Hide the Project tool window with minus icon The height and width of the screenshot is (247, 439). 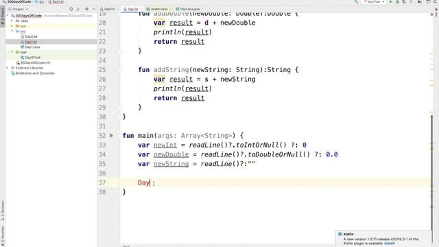[93, 9]
